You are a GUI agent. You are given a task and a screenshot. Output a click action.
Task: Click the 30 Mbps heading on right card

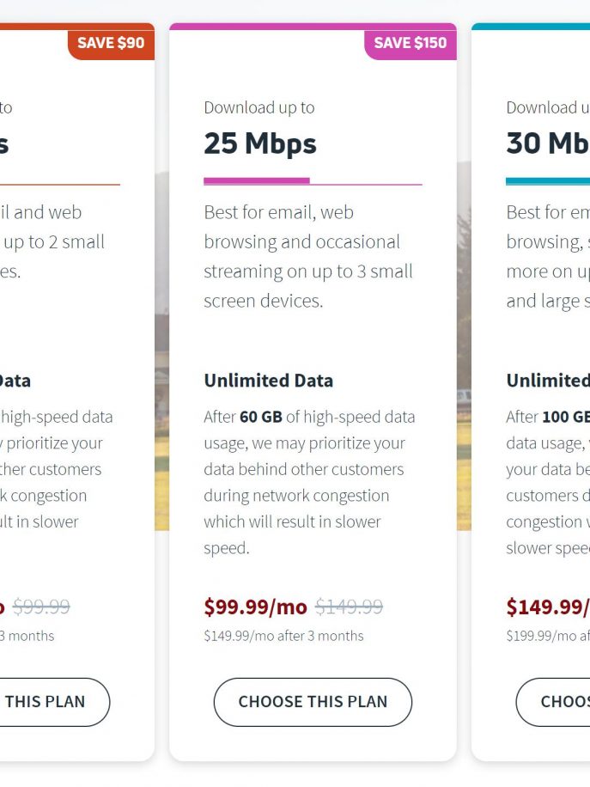point(548,143)
